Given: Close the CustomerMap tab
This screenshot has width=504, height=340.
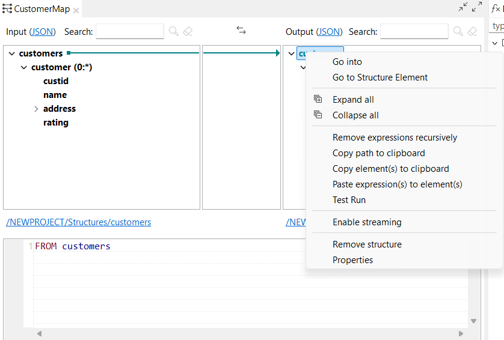Looking at the screenshot, I should (76, 10).
